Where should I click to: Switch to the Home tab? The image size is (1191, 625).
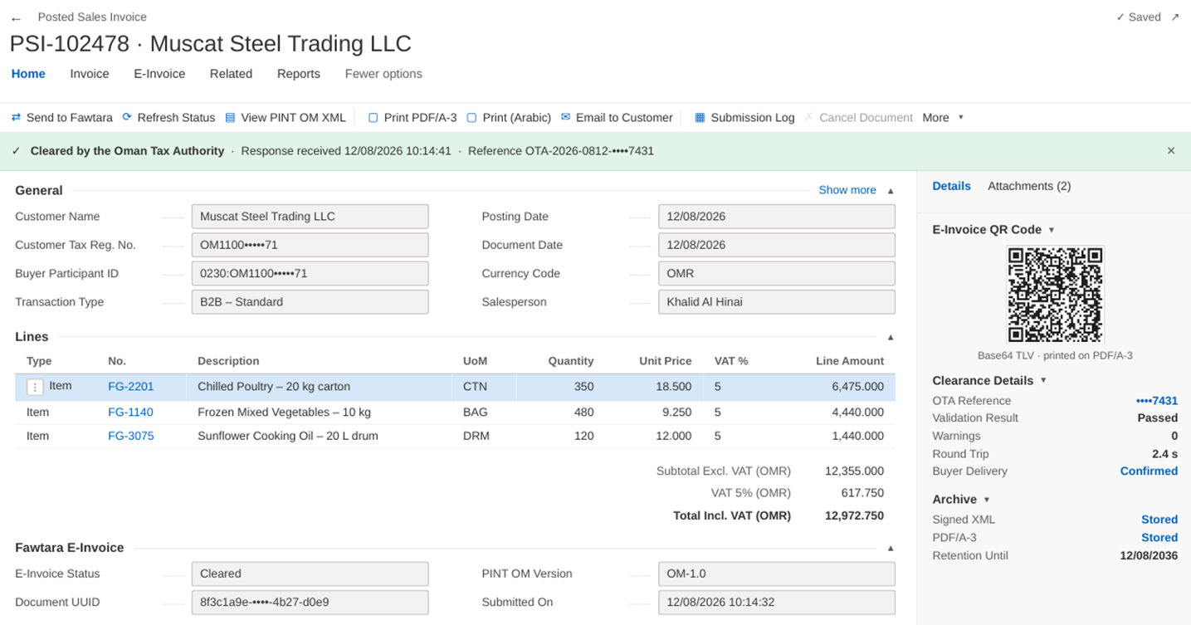click(28, 74)
